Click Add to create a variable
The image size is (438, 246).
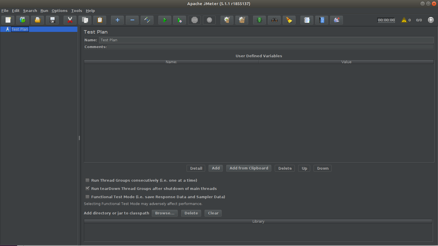coord(216,168)
